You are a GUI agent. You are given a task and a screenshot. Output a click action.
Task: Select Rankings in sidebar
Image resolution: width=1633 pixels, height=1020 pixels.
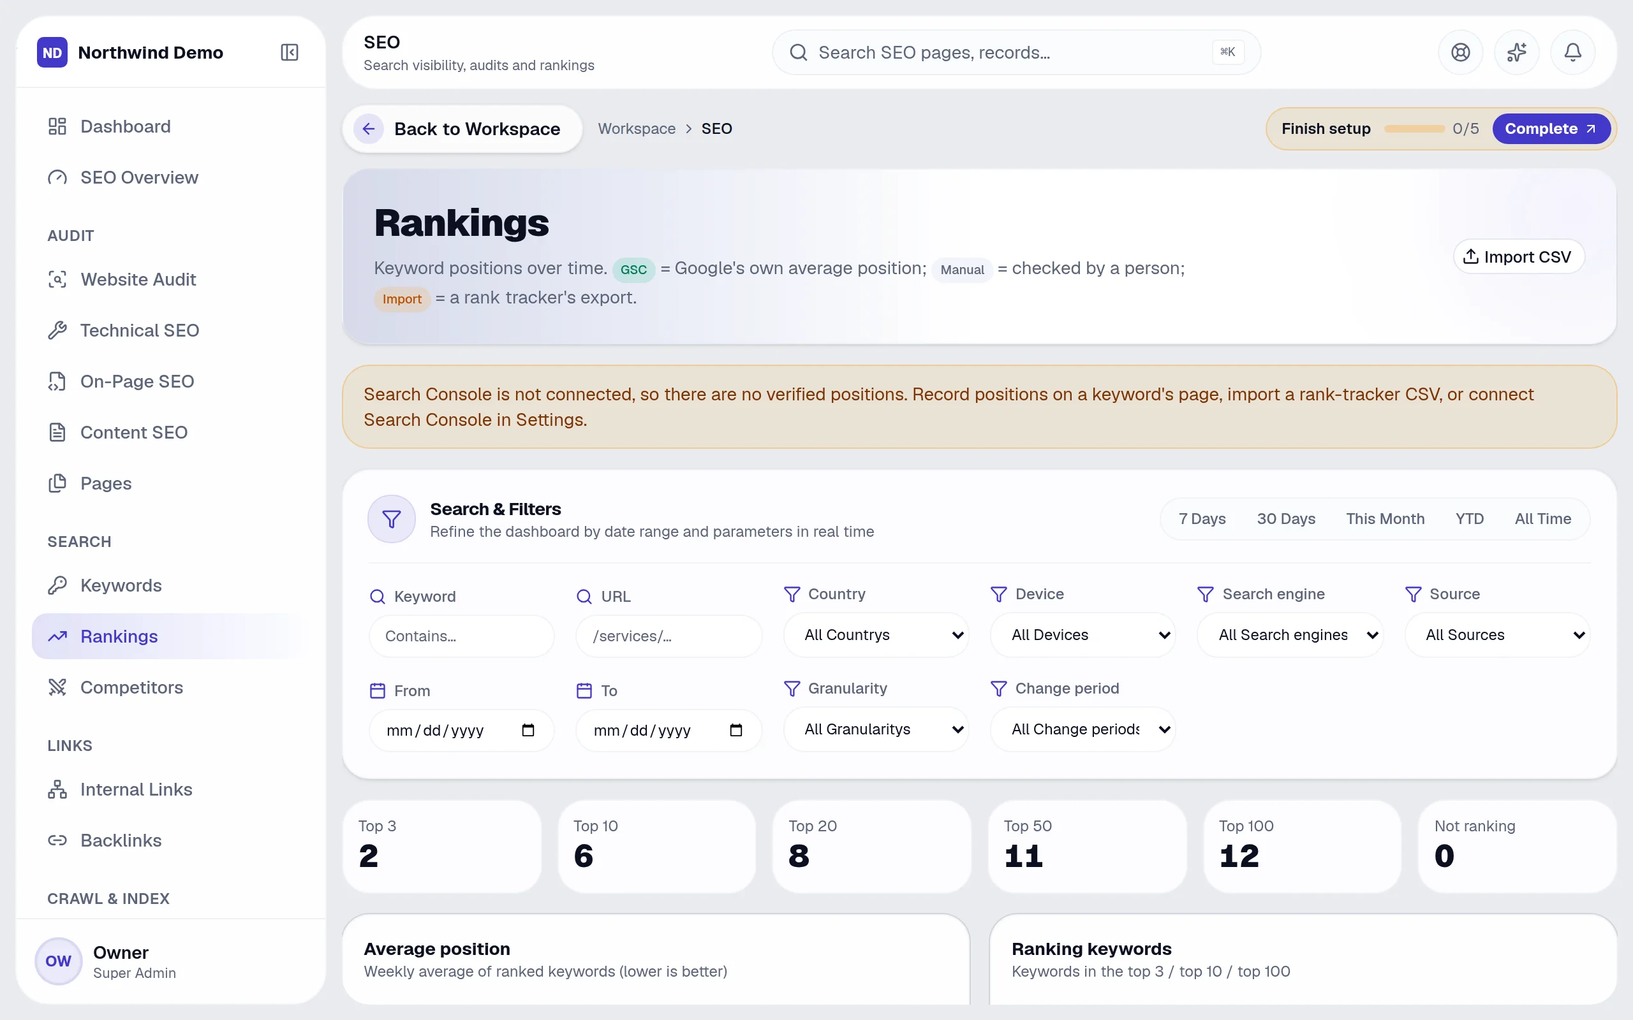pos(171,636)
